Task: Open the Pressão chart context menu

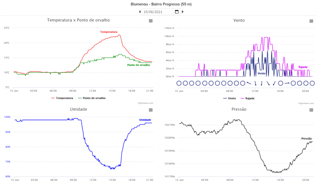Action: pos(311,110)
